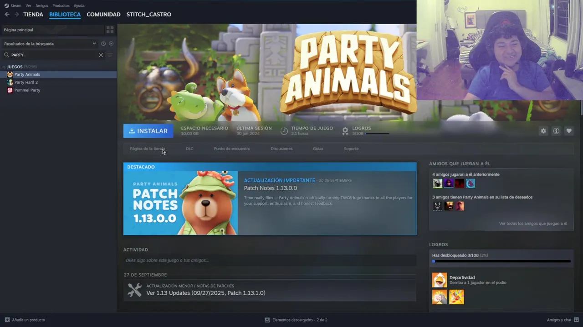Open third wishlist friend avatar
Screen dimensions: 583x327
(x=460, y=206)
